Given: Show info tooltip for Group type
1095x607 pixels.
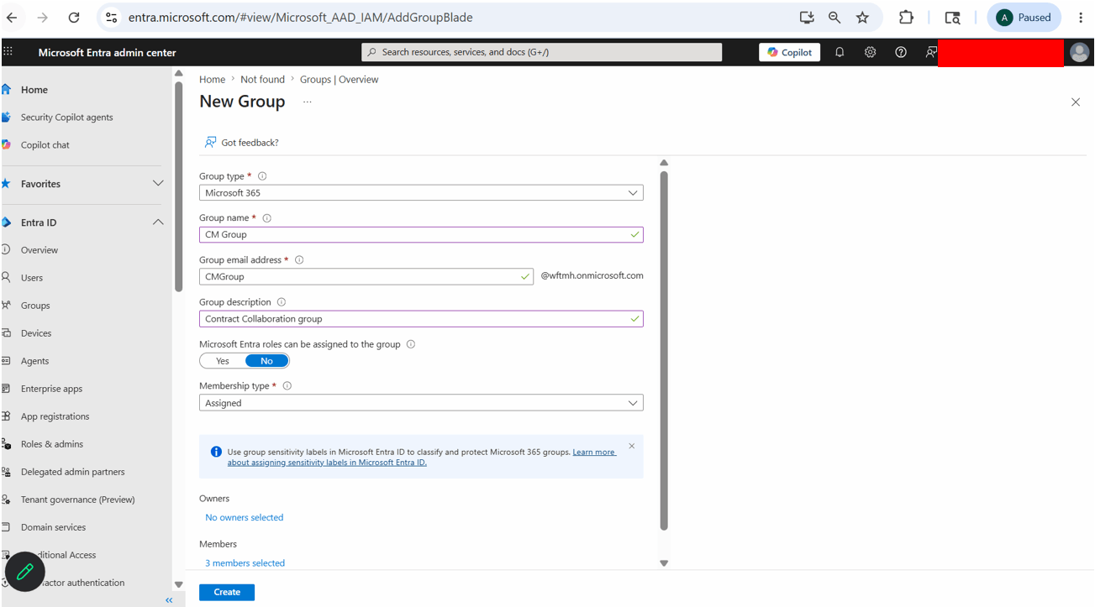Looking at the screenshot, I should [262, 176].
